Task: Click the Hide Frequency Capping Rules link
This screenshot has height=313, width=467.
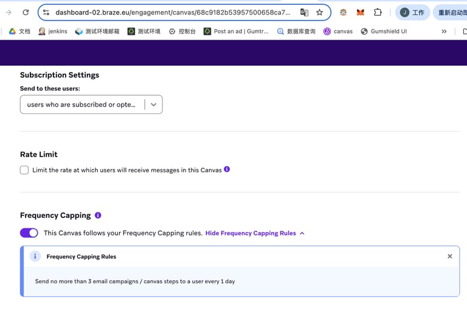Action: pos(251,233)
